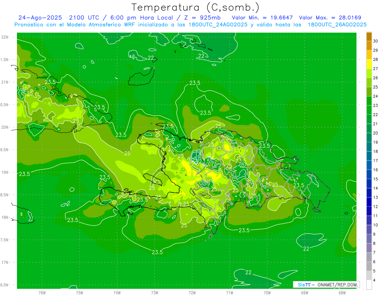This screenshot has height=297, width=384.
Task: Click the '71W' longitude axis label
Action: (229, 293)
